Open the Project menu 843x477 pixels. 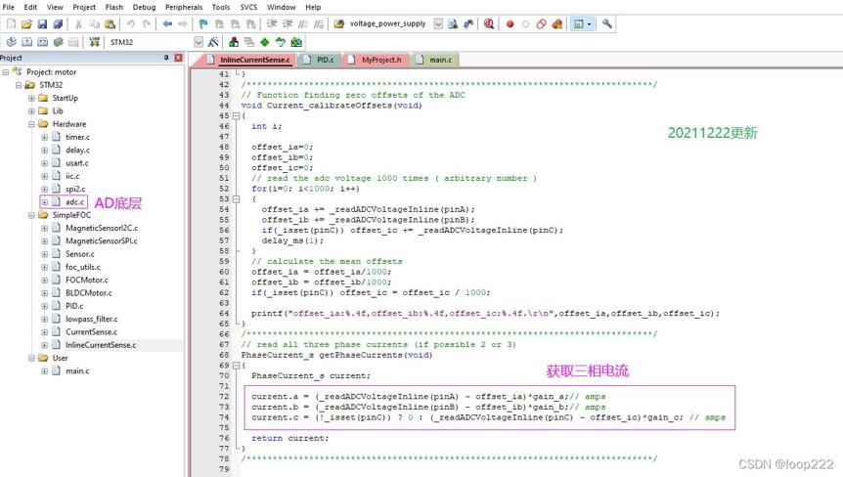pos(84,7)
